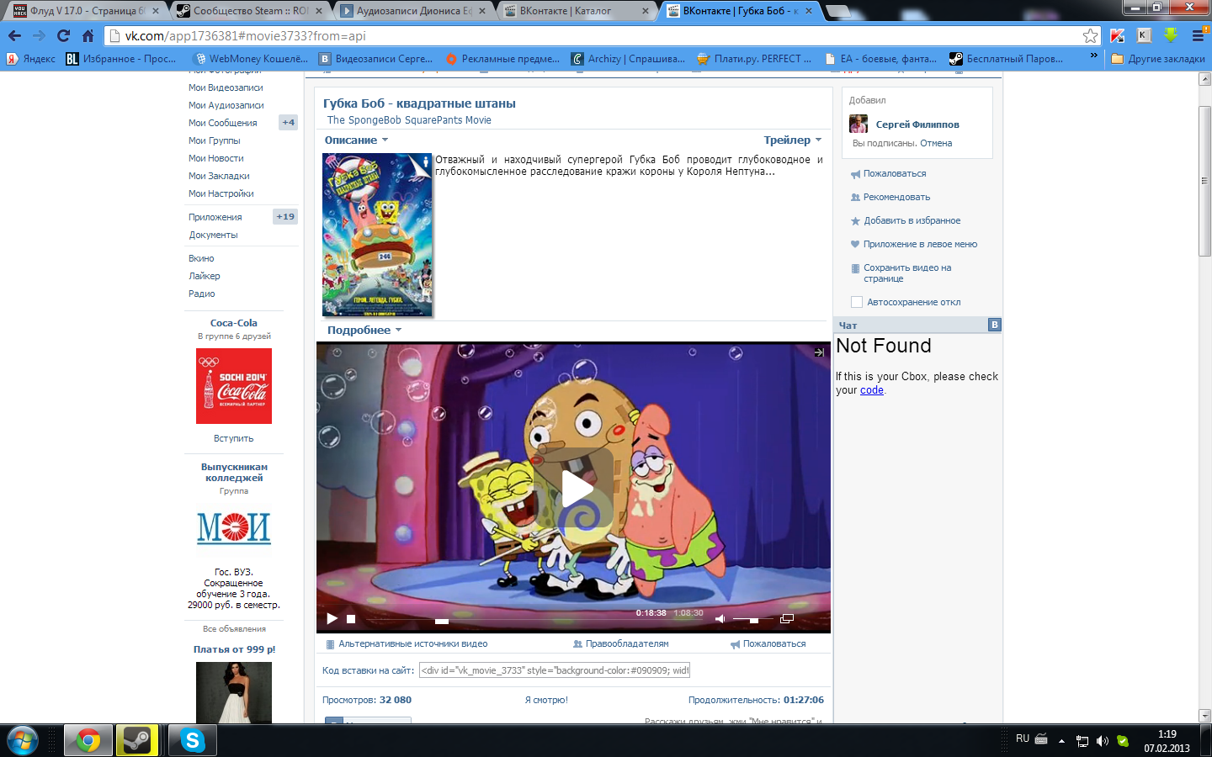The image size is (1212, 757).
Task: Open the Мои Видеозаписи menu item
Action: (x=226, y=87)
